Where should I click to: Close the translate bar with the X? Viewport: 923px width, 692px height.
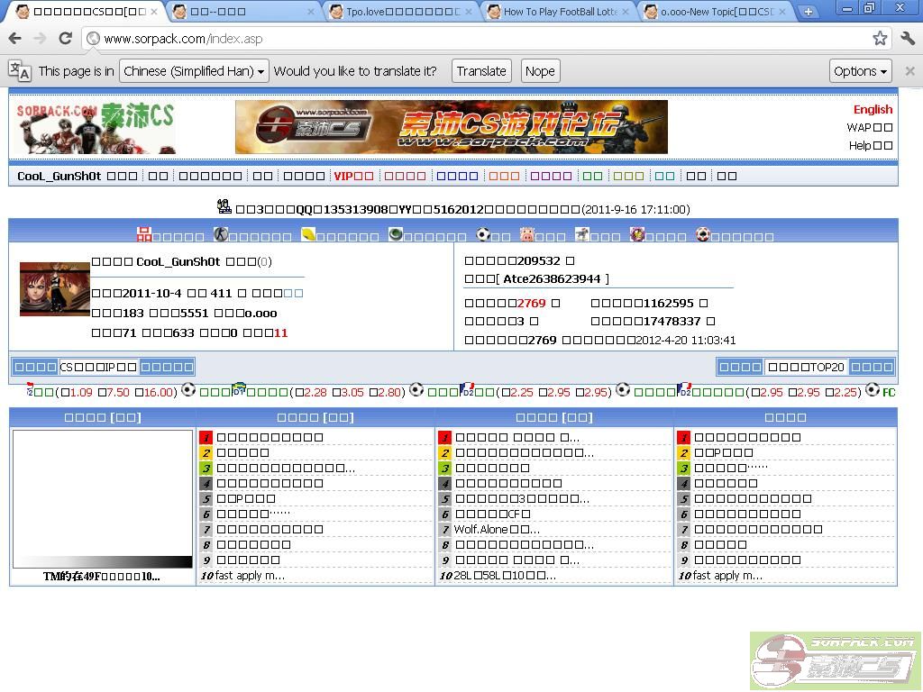[909, 71]
